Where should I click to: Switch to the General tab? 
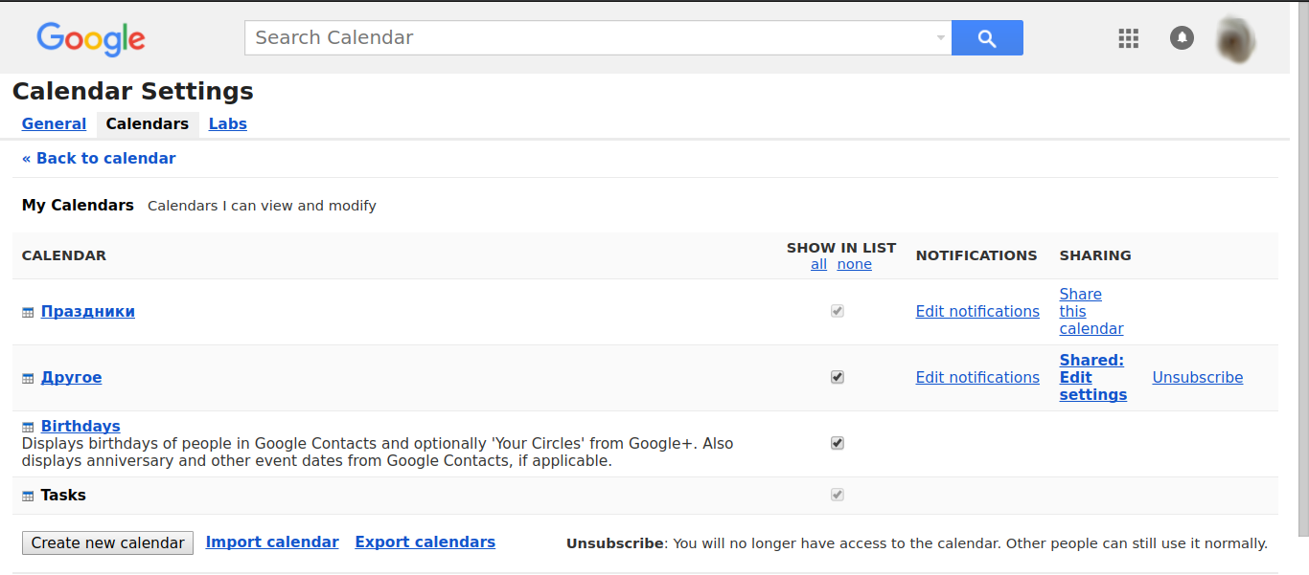[x=54, y=123]
